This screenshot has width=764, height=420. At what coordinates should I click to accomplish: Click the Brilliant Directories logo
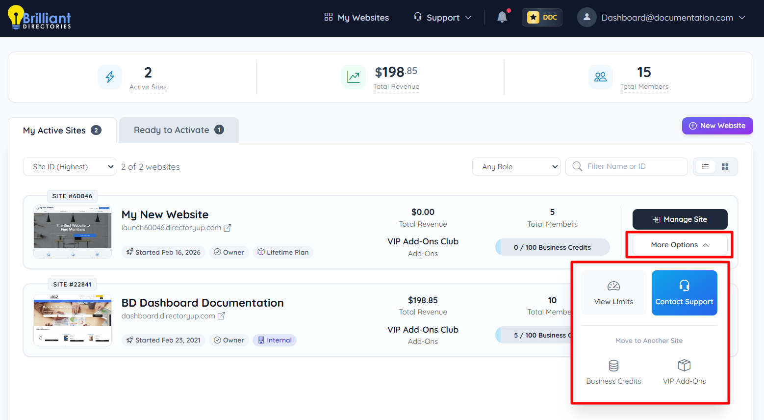(39, 18)
